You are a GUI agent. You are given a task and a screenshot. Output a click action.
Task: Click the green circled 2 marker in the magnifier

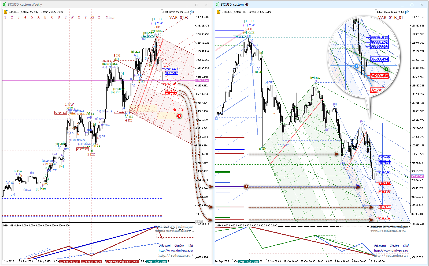386,69
